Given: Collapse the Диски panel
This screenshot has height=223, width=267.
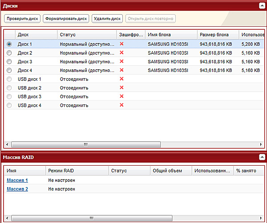Looking at the screenshot, I should [262, 5].
